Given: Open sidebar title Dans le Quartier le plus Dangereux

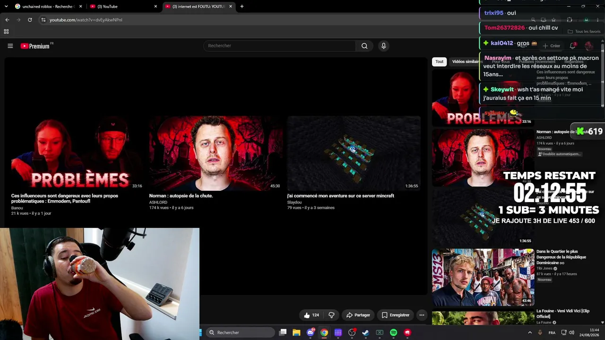Looking at the screenshot, I should (561, 257).
